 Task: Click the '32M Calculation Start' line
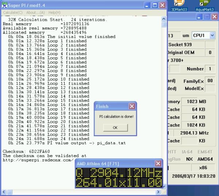(58, 20)
